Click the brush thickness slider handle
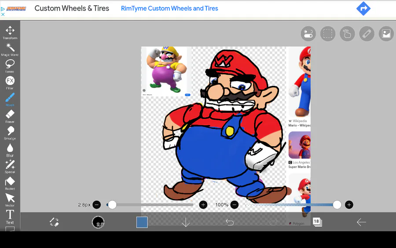Viewport: 396px width, 248px height. [x=112, y=205]
